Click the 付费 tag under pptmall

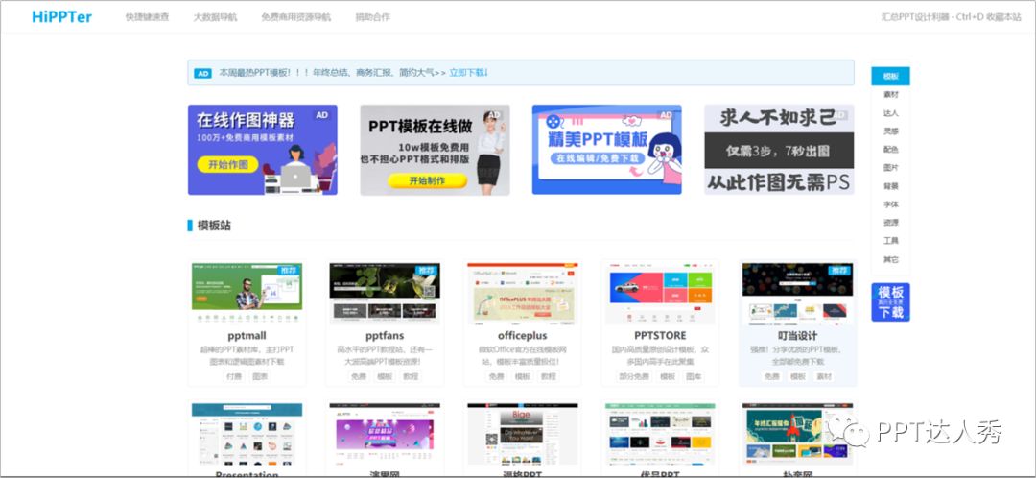tap(234, 376)
